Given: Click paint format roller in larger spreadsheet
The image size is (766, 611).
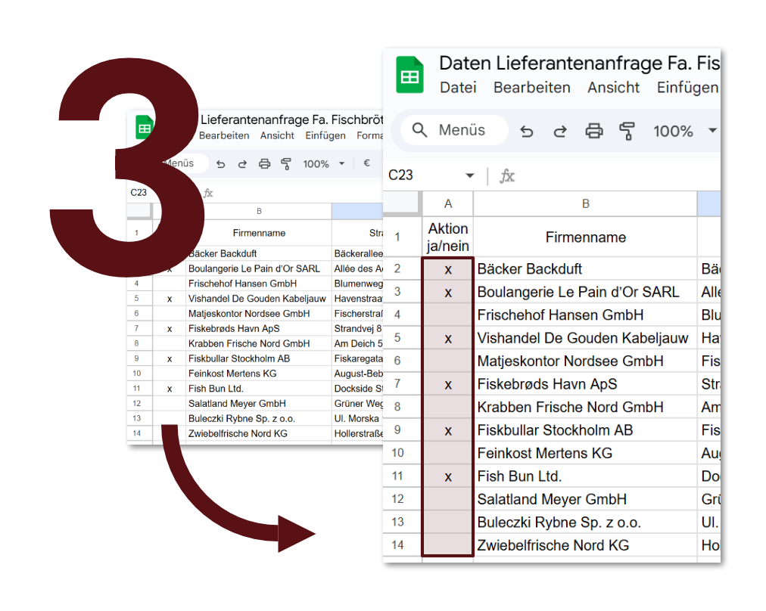Looking at the screenshot, I should coord(627,132).
